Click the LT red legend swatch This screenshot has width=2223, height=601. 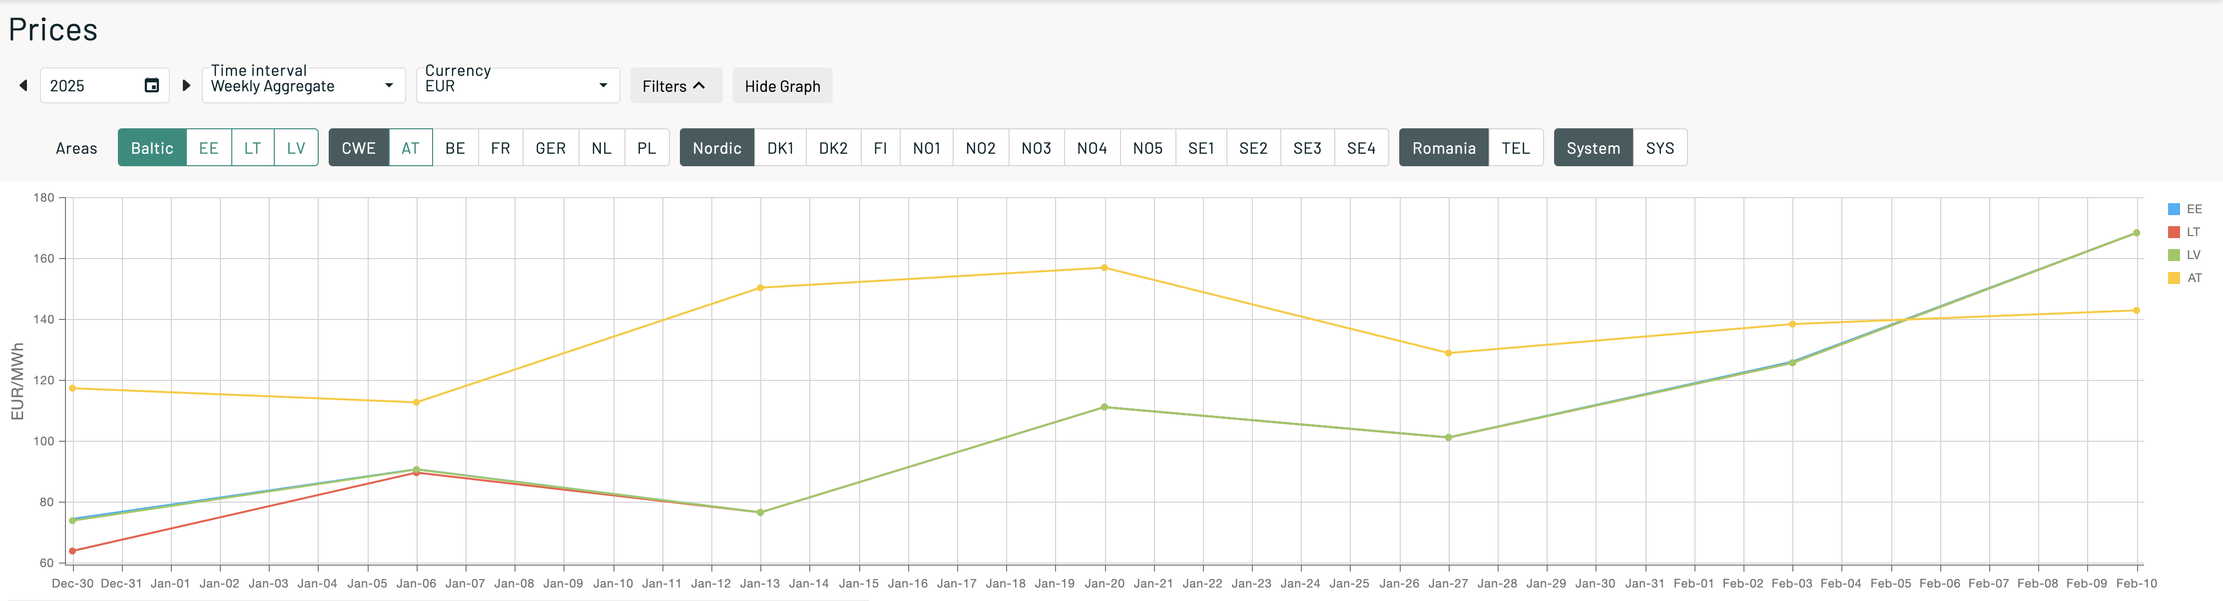2174,232
